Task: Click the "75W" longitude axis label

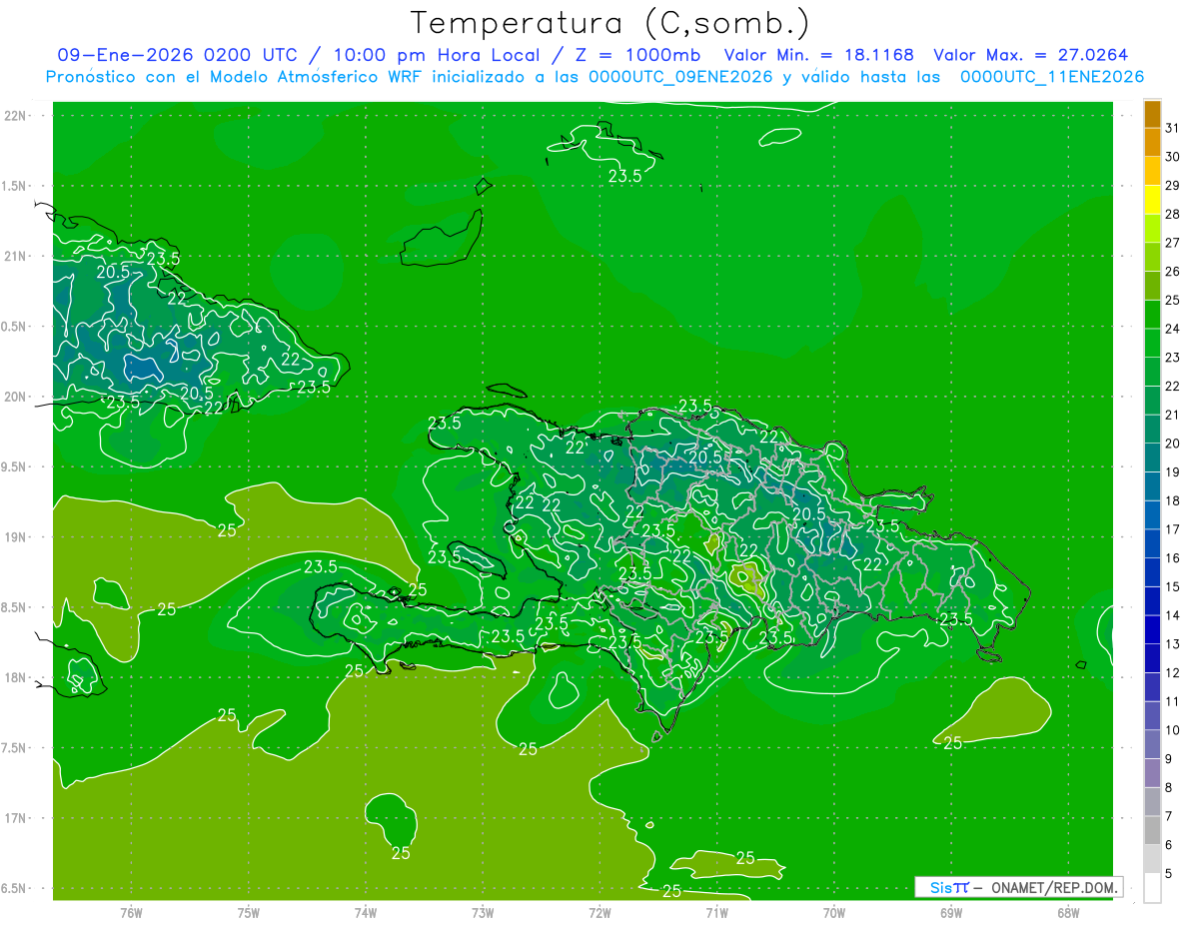Action: tap(248, 913)
